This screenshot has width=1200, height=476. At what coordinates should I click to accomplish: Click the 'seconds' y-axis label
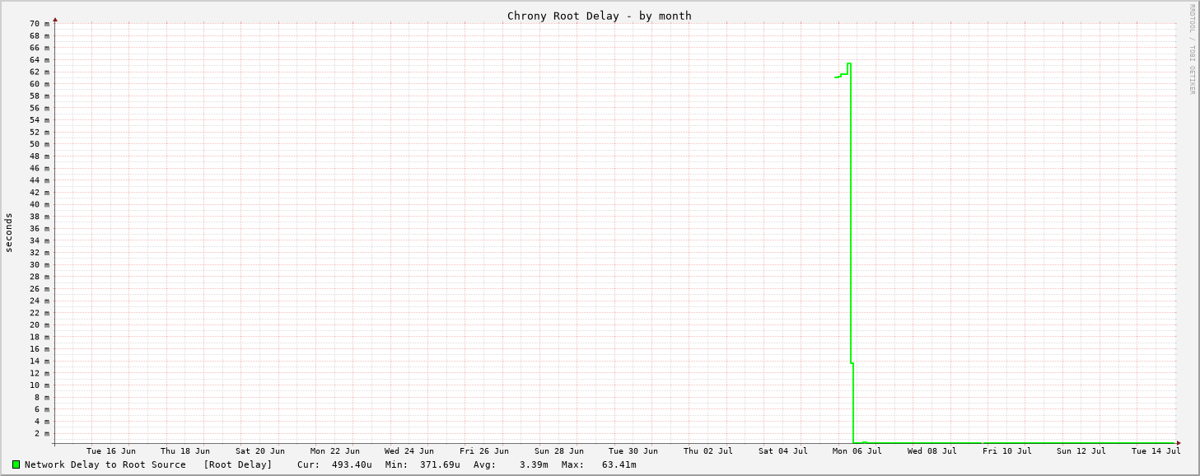[x=9, y=232]
